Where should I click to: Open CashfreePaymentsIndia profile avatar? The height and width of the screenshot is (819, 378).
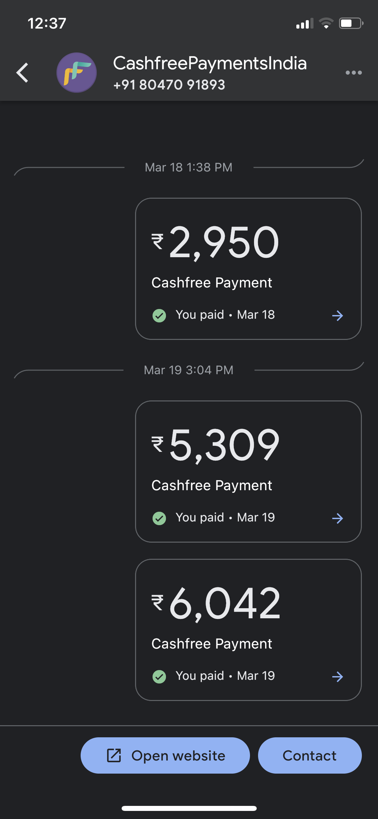(77, 73)
